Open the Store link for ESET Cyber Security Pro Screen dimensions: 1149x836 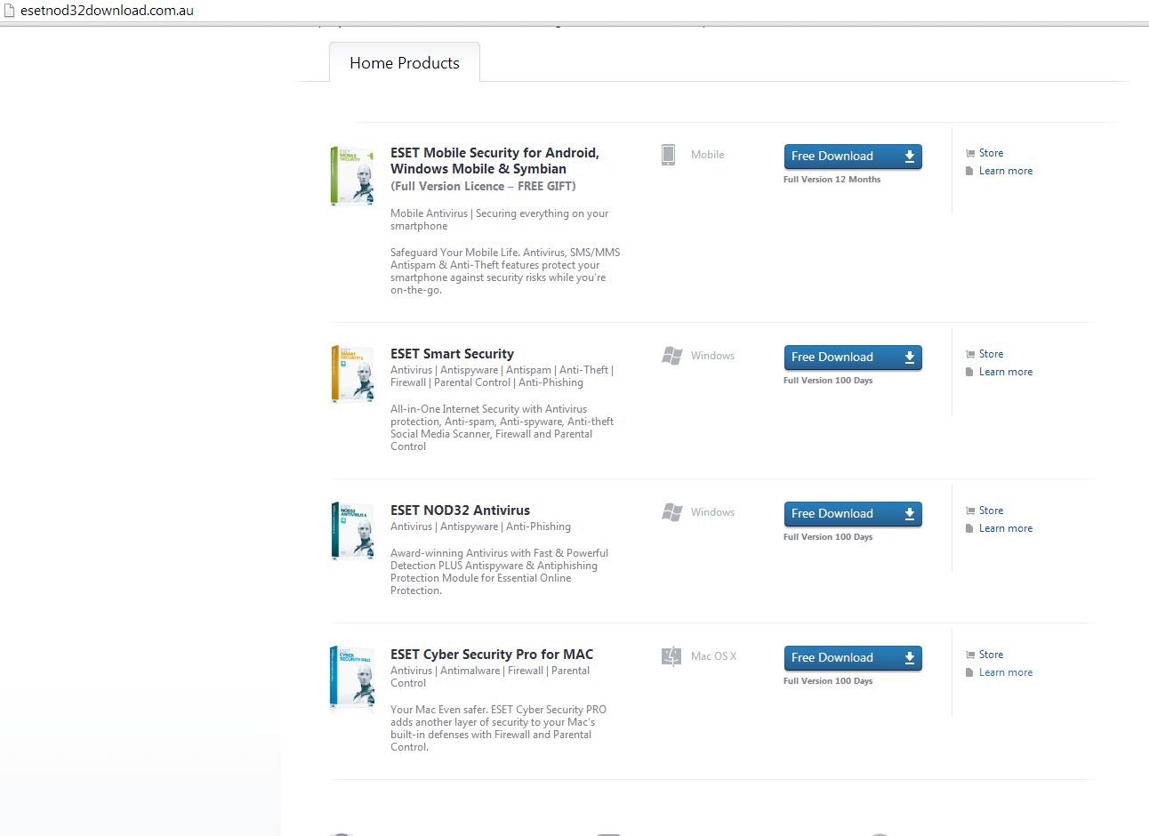point(991,655)
